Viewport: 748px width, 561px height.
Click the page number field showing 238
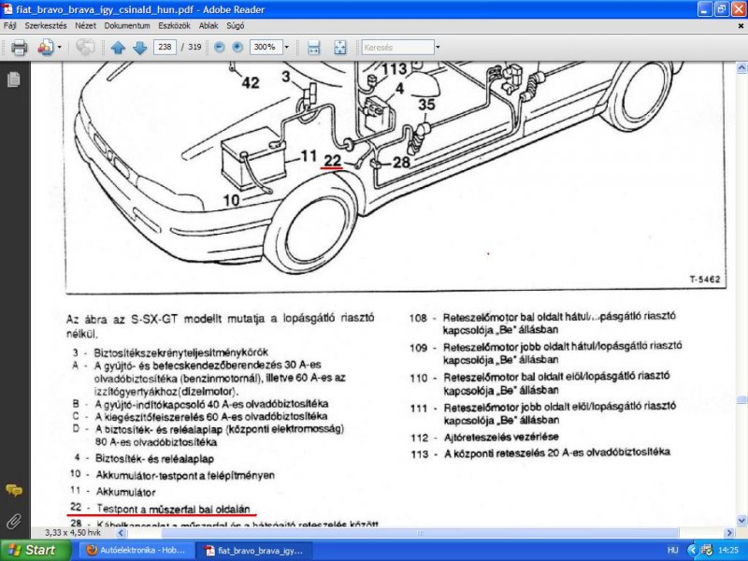[x=165, y=47]
